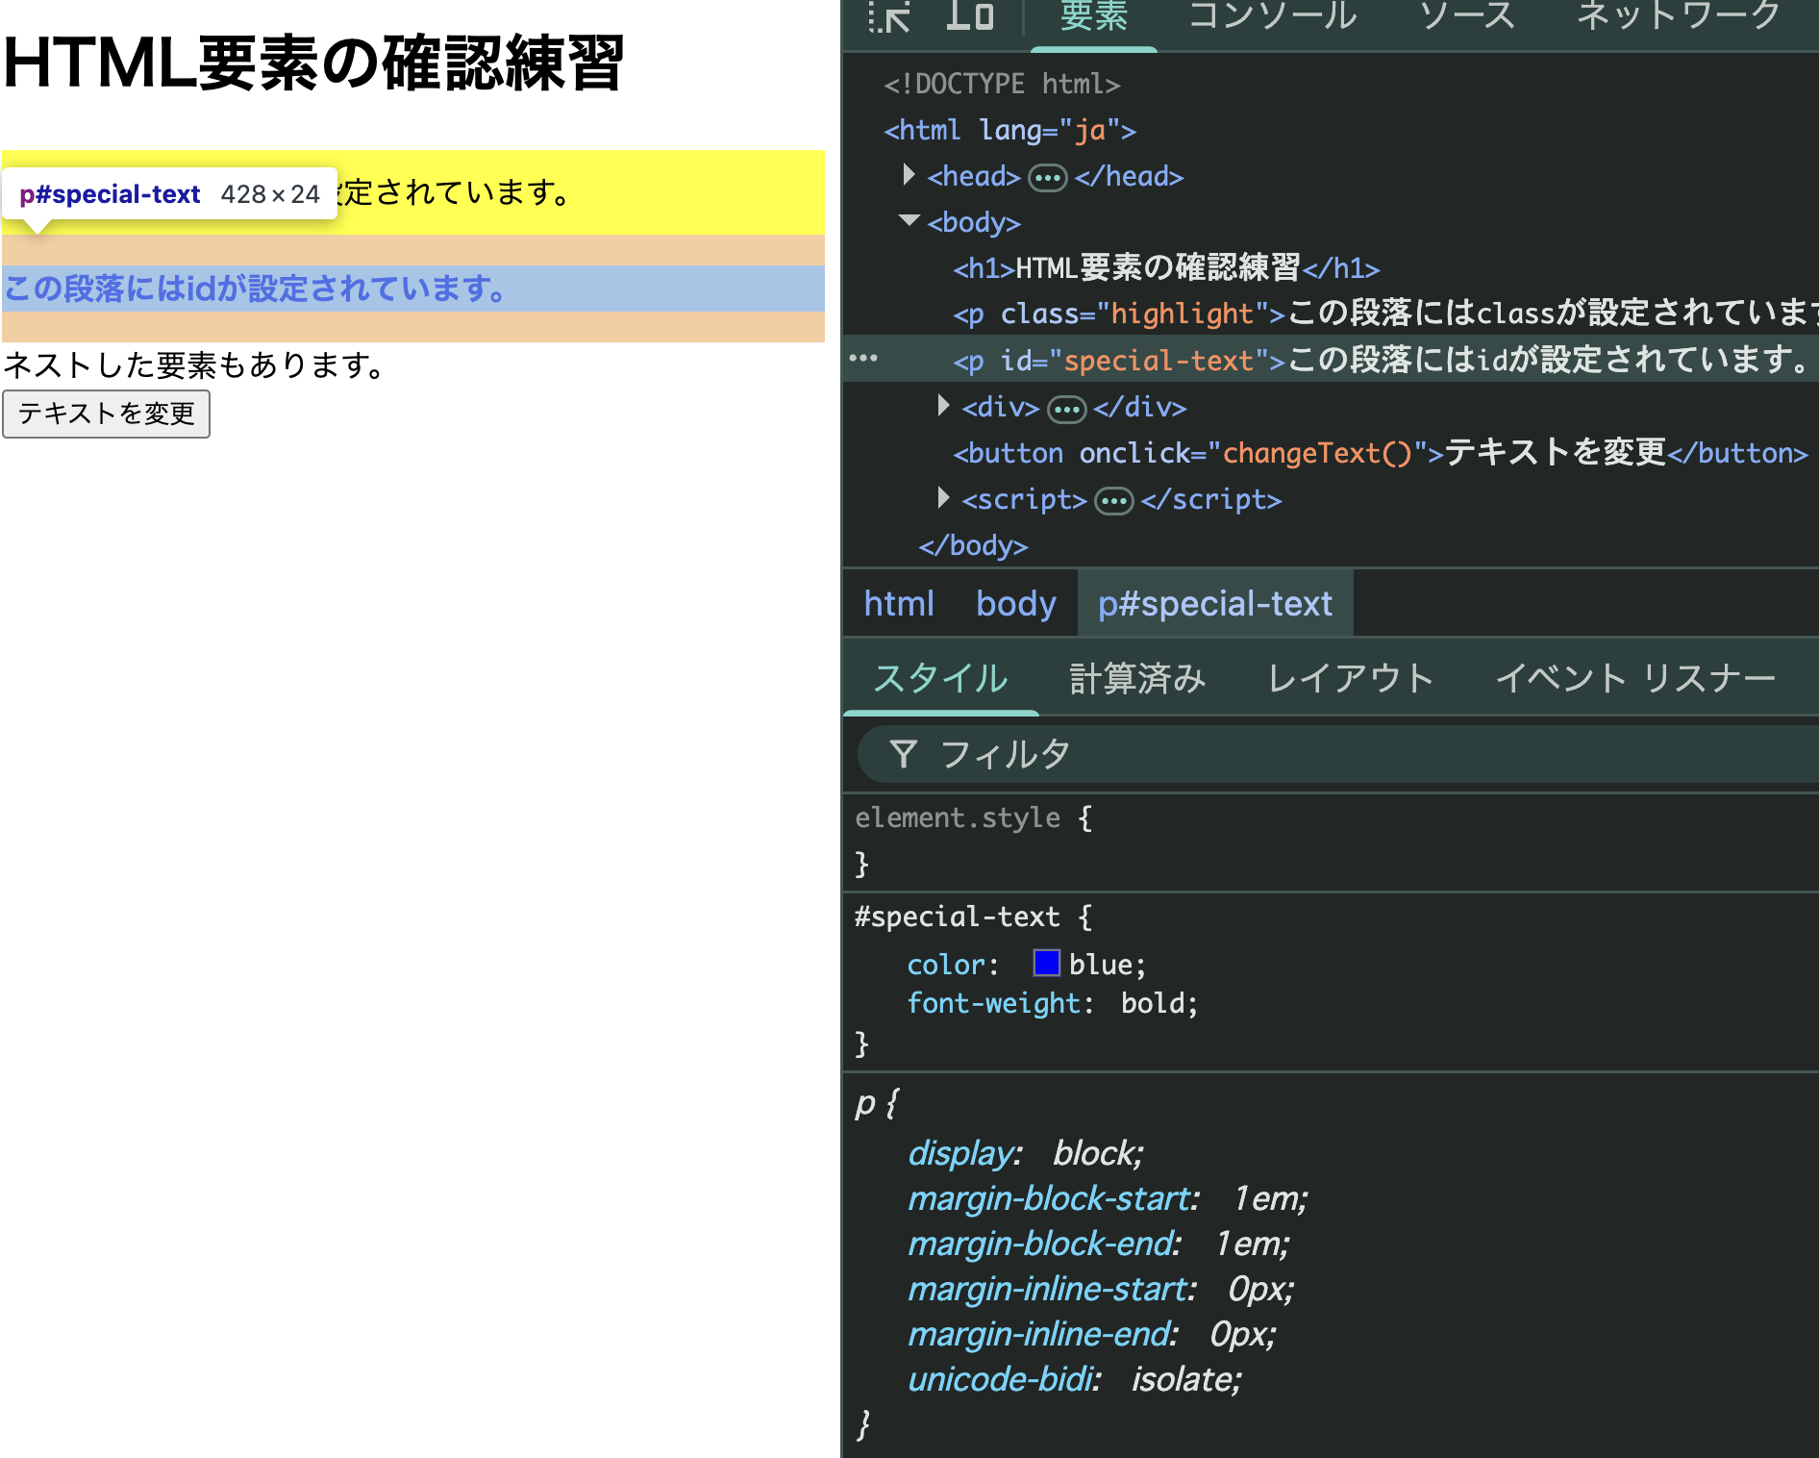This screenshot has width=1819, height=1458.
Task: Expand the head element node
Action: 909,175
